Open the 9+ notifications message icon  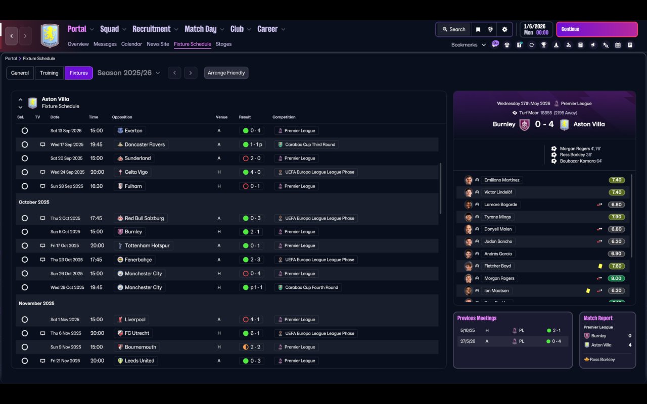tap(495, 44)
